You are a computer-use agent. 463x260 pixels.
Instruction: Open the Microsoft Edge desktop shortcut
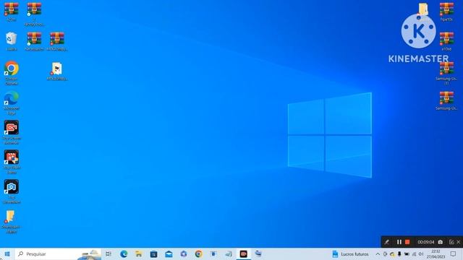click(x=12, y=103)
